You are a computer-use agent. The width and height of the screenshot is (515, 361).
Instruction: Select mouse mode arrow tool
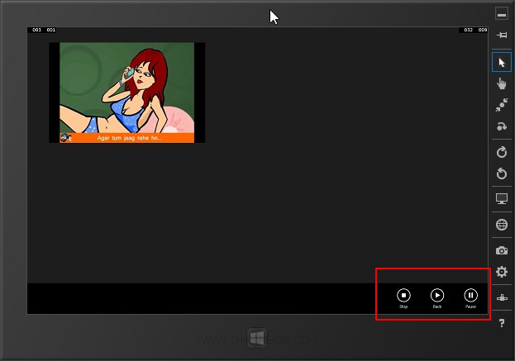click(x=502, y=62)
